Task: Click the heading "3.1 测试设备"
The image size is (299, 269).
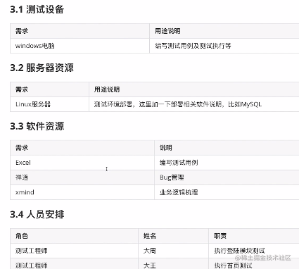Action: pos(37,9)
